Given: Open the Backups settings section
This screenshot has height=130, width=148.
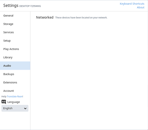Looking at the screenshot, I should [15, 74].
